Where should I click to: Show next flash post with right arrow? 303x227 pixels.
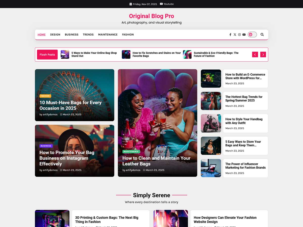(263, 54)
